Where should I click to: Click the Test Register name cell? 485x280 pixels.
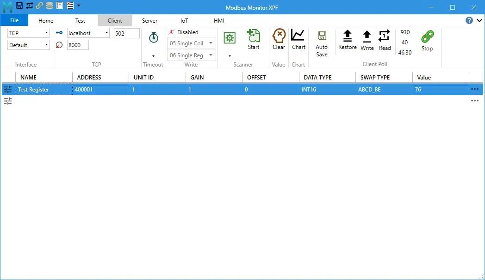coord(44,90)
